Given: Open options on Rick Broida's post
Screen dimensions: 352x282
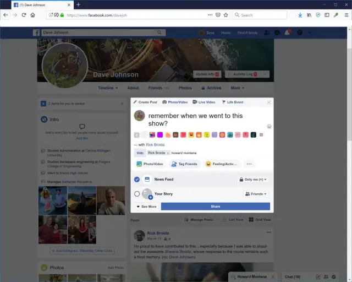Looking at the screenshot, I should tap(269, 232).
